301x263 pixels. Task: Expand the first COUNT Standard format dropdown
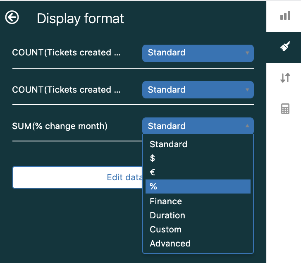[198, 53]
